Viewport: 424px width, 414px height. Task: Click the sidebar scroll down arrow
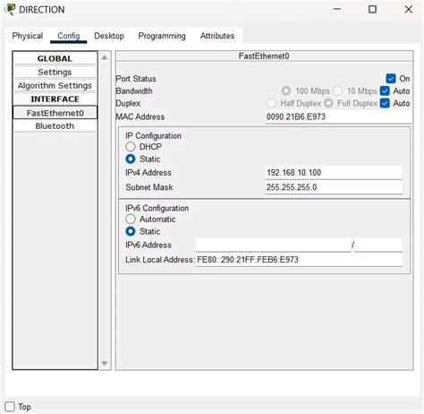click(x=105, y=363)
